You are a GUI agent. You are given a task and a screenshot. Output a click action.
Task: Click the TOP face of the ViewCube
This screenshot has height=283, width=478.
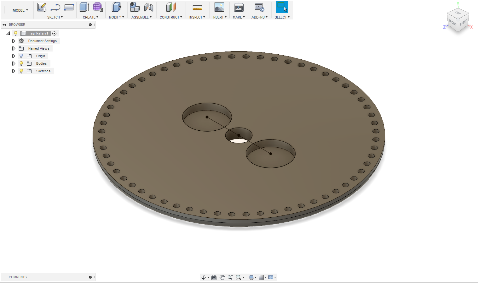click(x=458, y=14)
